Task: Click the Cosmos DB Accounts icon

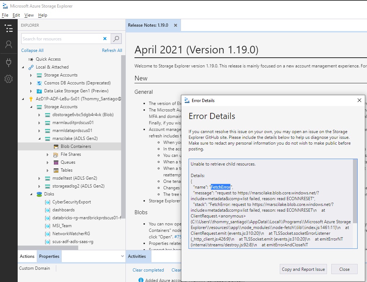Action: click(x=39, y=83)
